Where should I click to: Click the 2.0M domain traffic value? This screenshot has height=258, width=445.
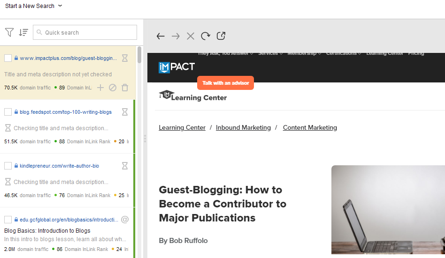[x=10, y=249]
